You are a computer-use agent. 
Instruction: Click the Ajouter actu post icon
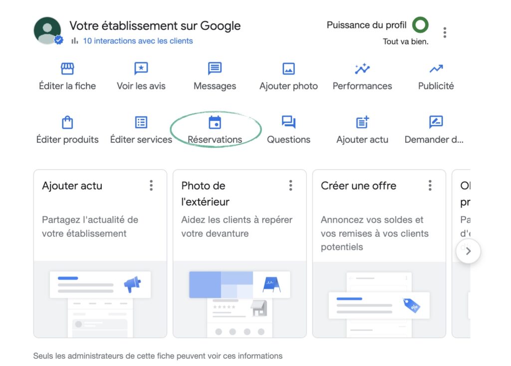pos(362,122)
